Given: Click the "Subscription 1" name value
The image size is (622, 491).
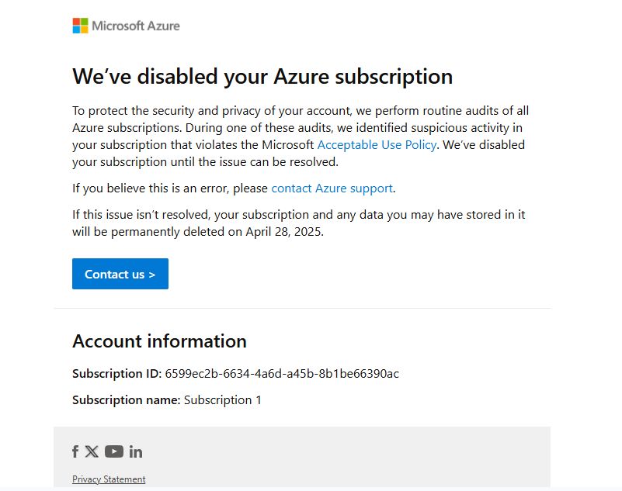Looking at the screenshot, I should (223, 399).
